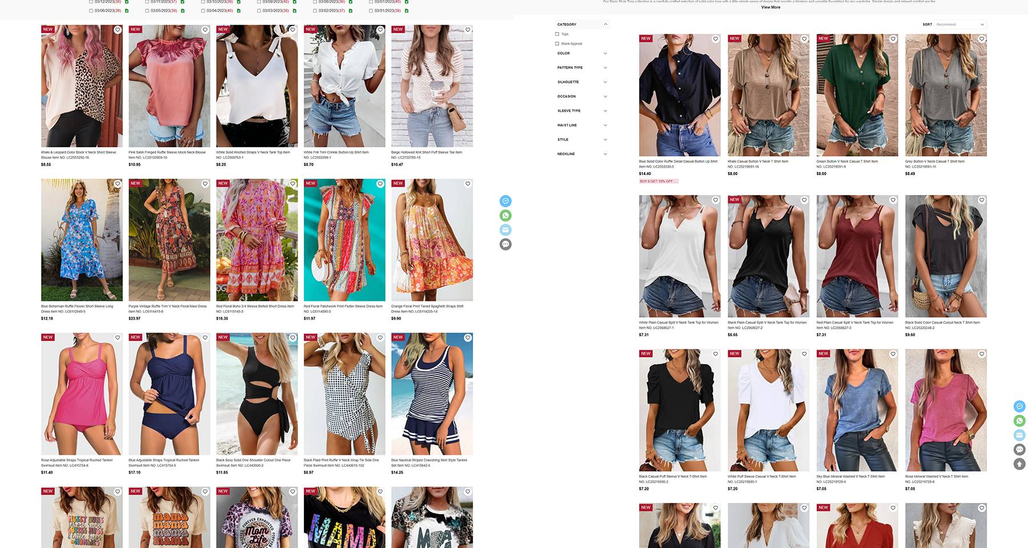Expand the Neckline filter
The height and width of the screenshot is (548, 1028).
point(605,154)
